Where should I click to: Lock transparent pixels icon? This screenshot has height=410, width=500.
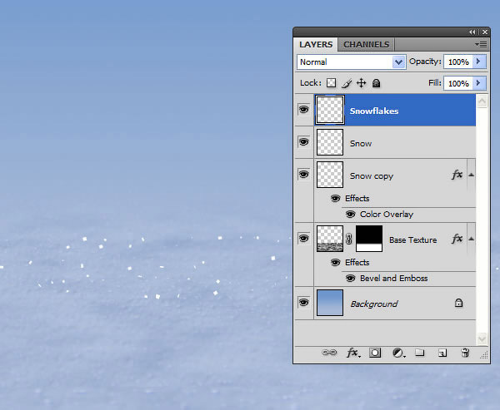point(332,83)
